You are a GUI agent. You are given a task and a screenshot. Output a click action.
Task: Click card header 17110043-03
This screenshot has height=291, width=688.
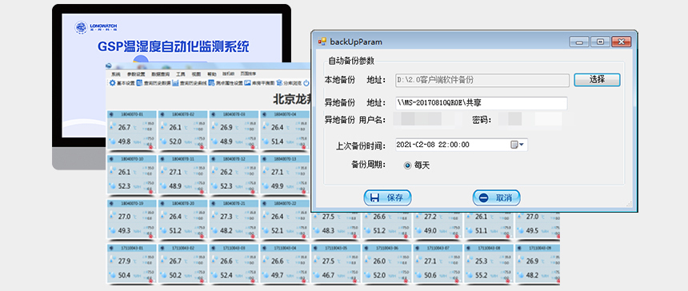click(234, 248)
